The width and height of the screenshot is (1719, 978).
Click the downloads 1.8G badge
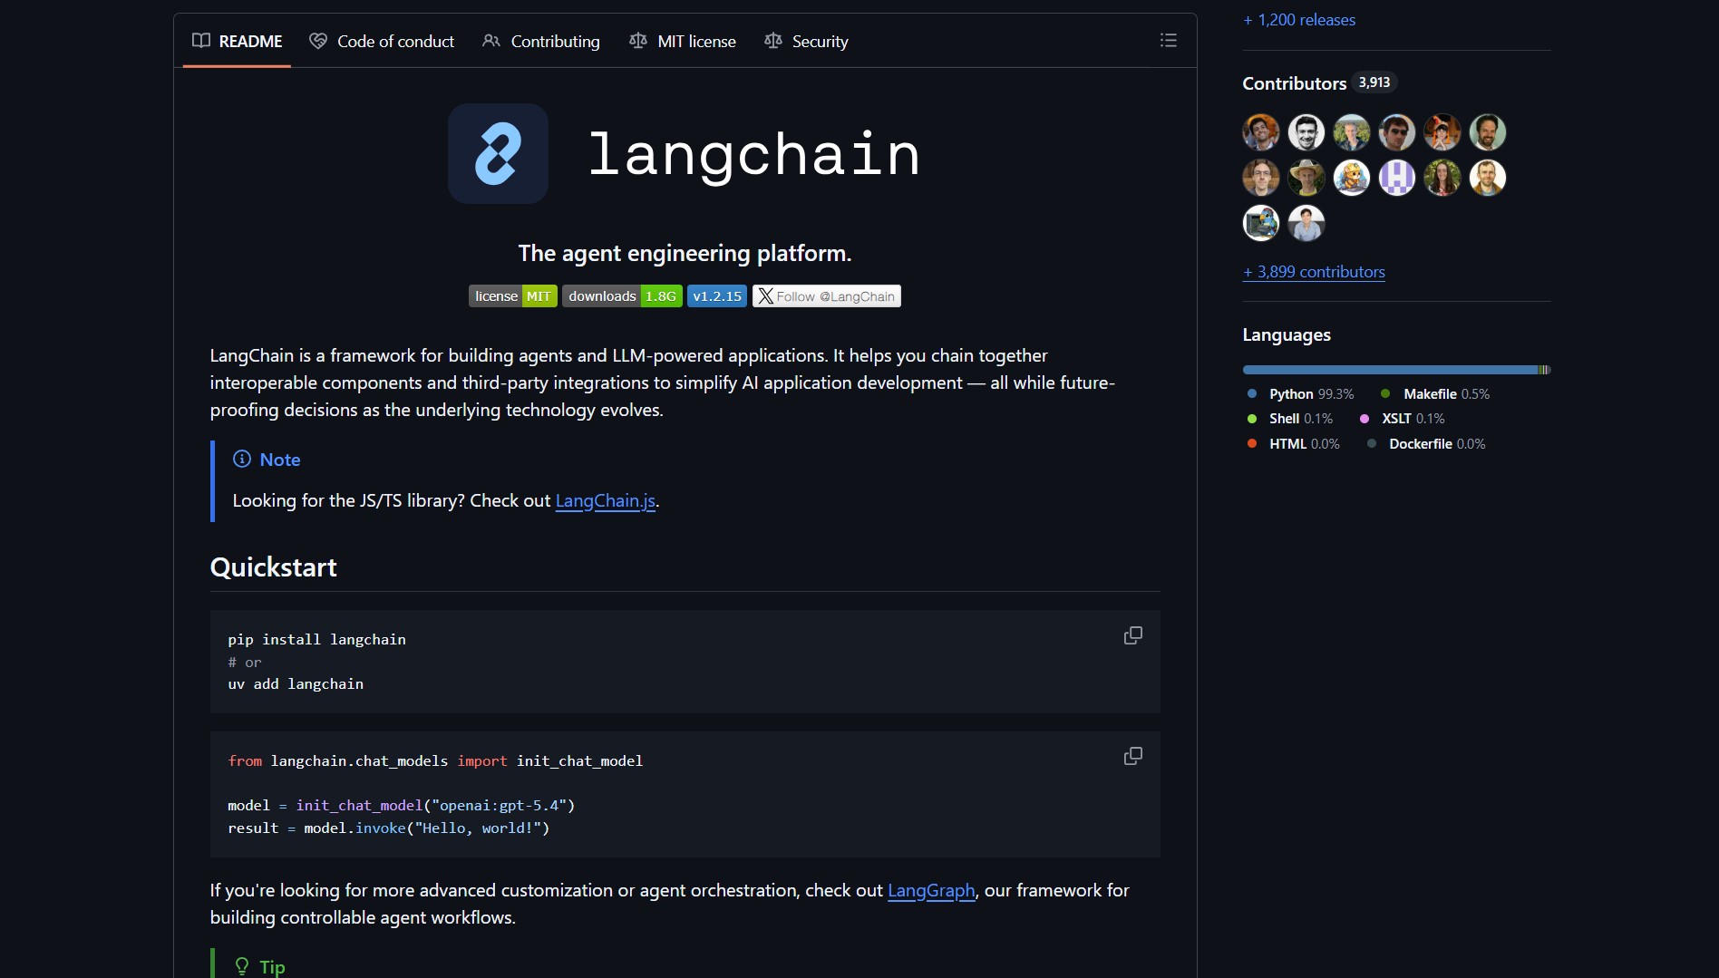tap(622, 296)
